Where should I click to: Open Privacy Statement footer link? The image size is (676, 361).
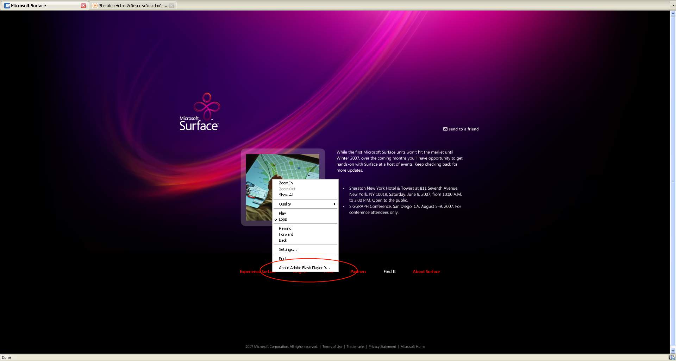382,347
